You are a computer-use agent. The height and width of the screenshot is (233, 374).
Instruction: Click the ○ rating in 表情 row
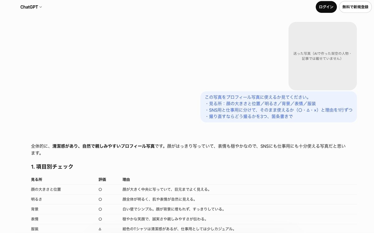[100, 219]
